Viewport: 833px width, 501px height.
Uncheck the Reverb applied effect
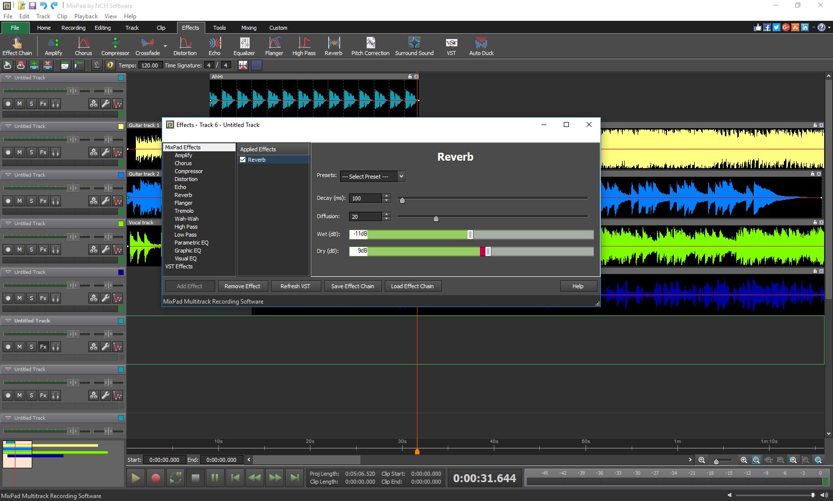tap(243, 160)
